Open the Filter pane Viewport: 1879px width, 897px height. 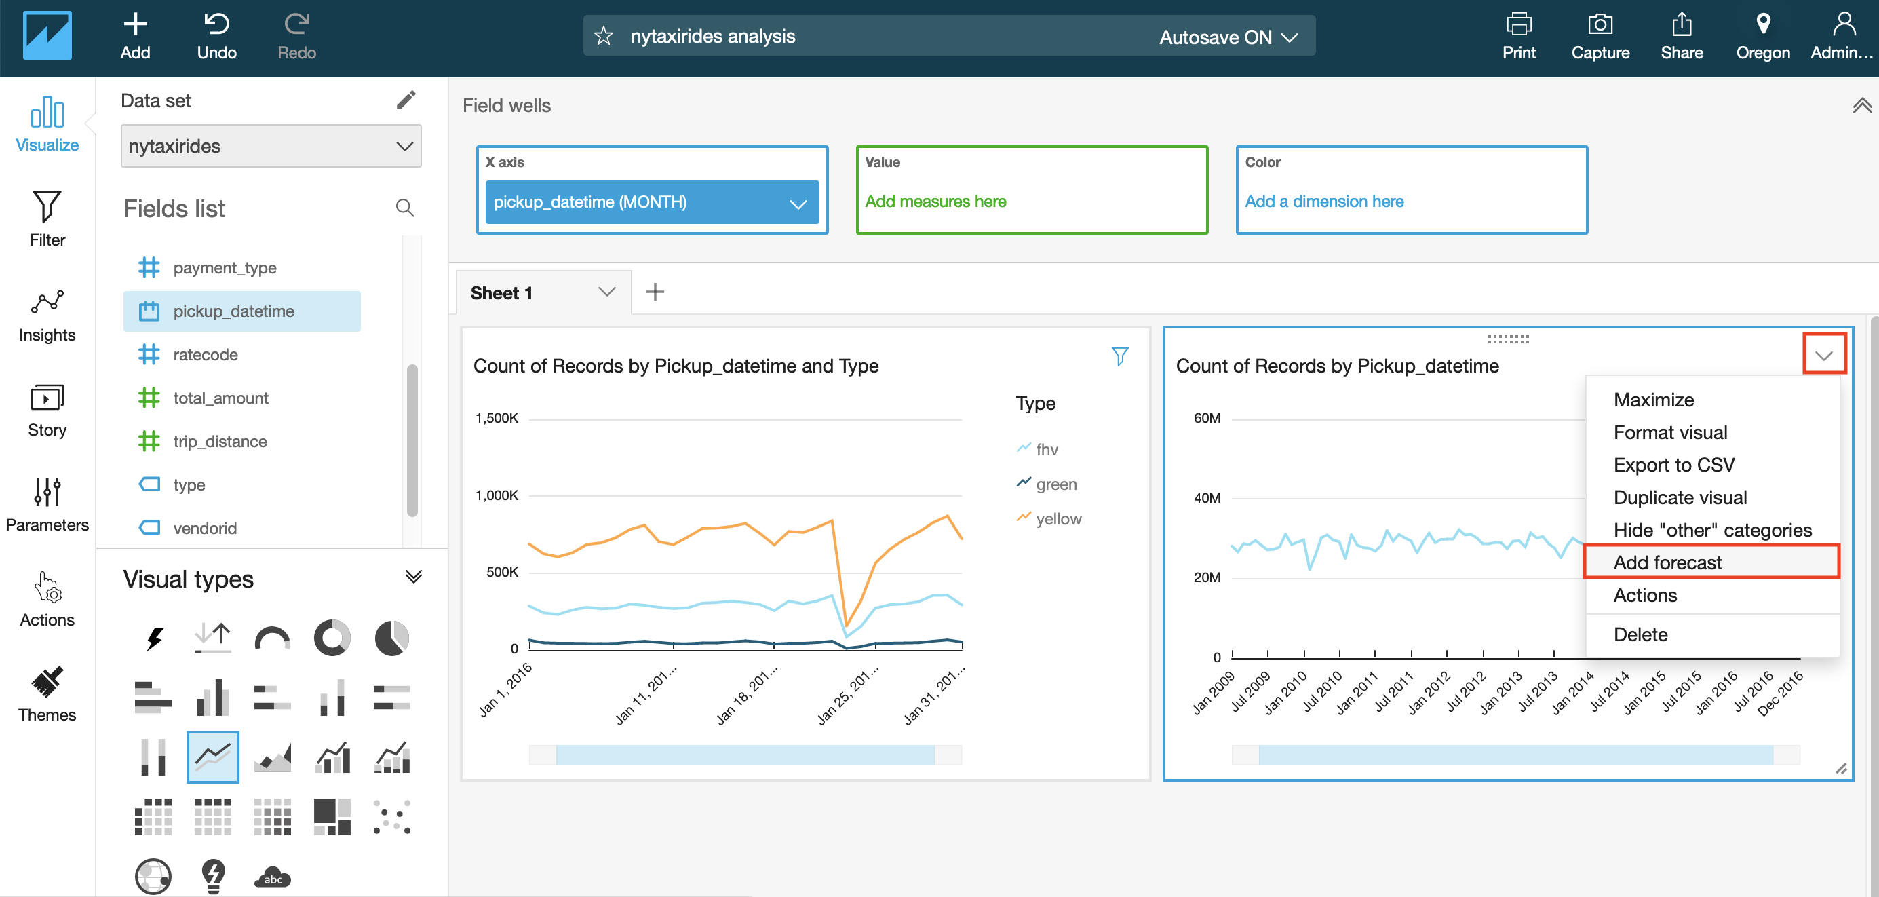pyautogui.click(x=47, y=219)
